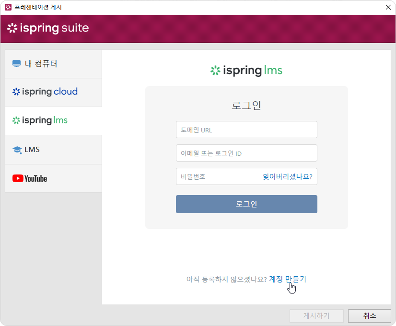Click the red YouTube play icon
The width and height of the screenshot is (396, 326).
(18, 179)
